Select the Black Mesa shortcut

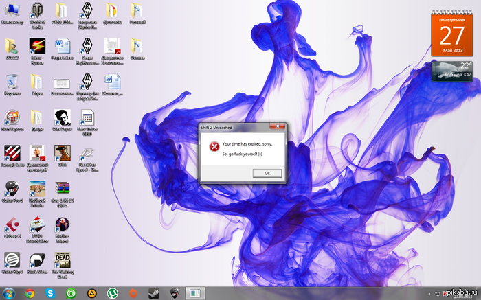(x=37, y=263)
